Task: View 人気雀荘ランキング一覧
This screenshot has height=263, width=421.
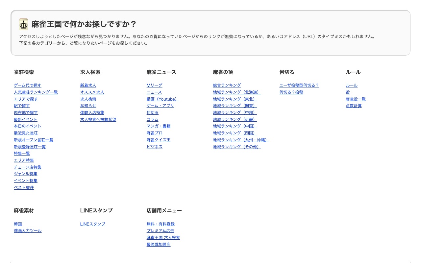Action: pyautogui.click(x=36, y=92)
